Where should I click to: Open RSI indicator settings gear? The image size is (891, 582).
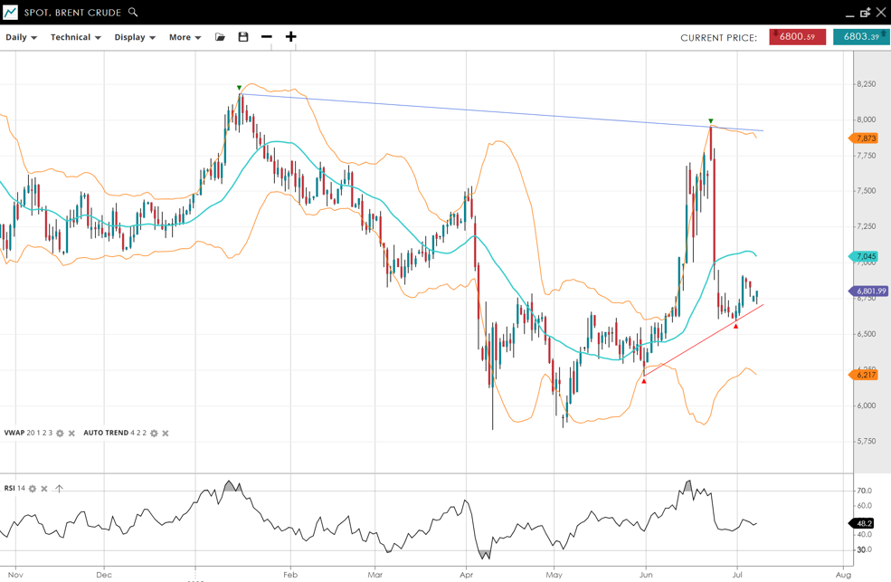click(33, 489)
